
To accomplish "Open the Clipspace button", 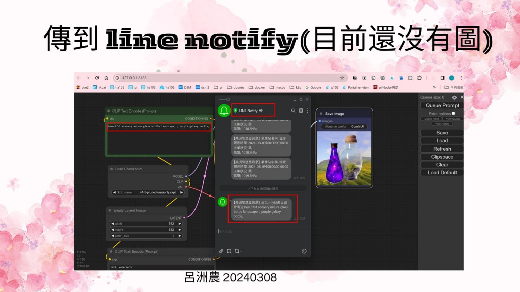I will (442, 157).
